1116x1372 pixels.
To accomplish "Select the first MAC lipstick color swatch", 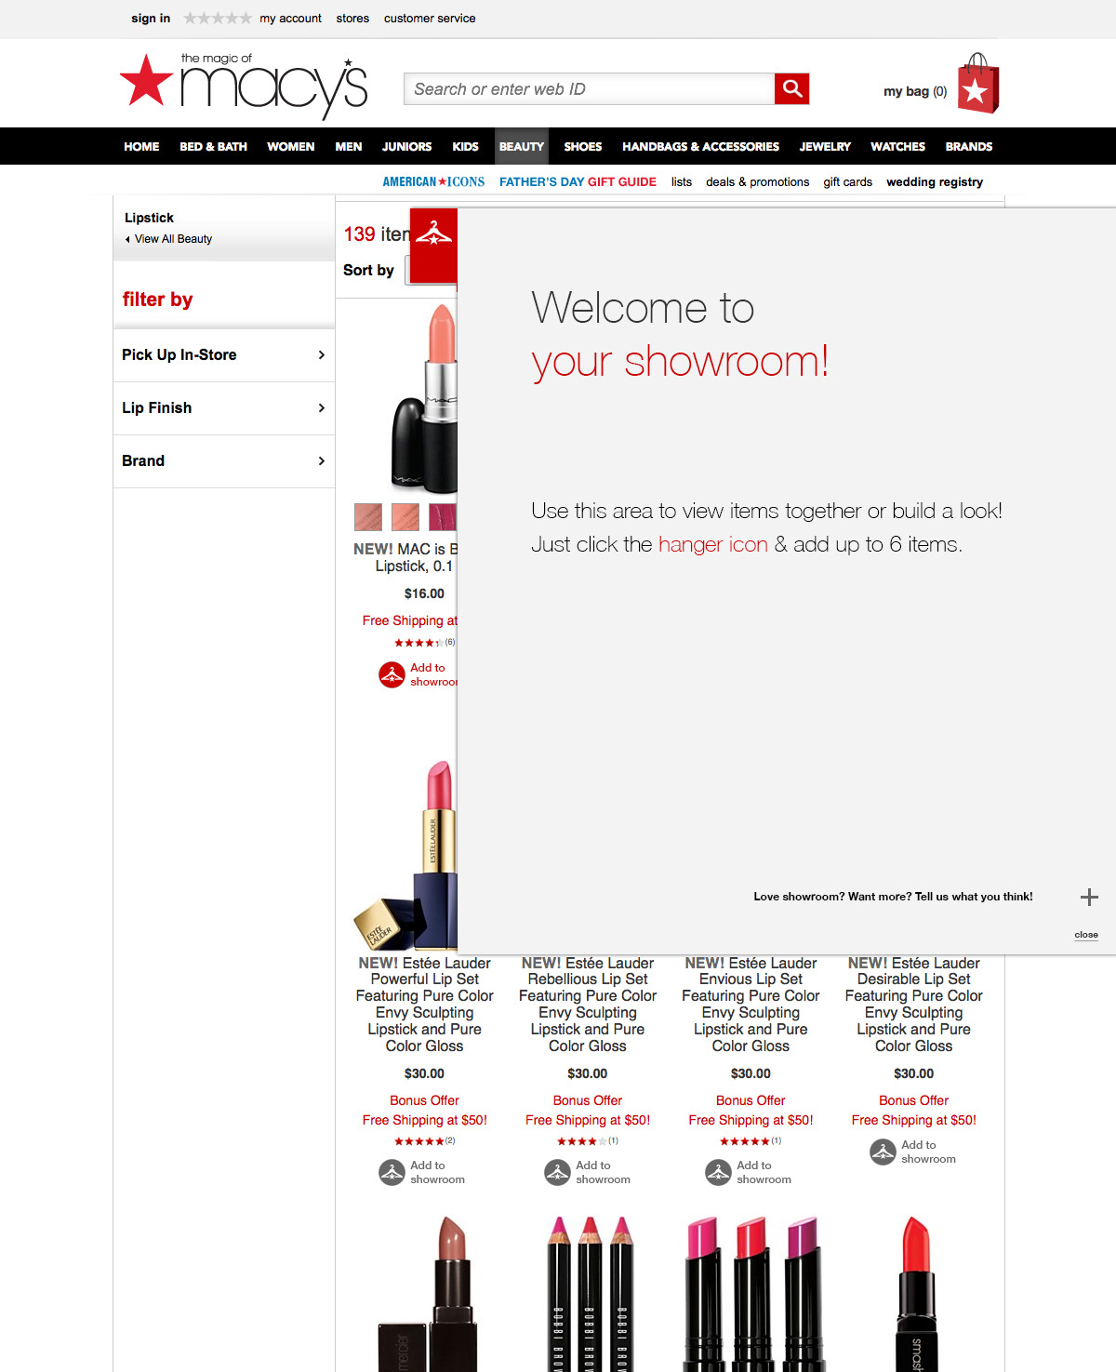I will 368,516.
